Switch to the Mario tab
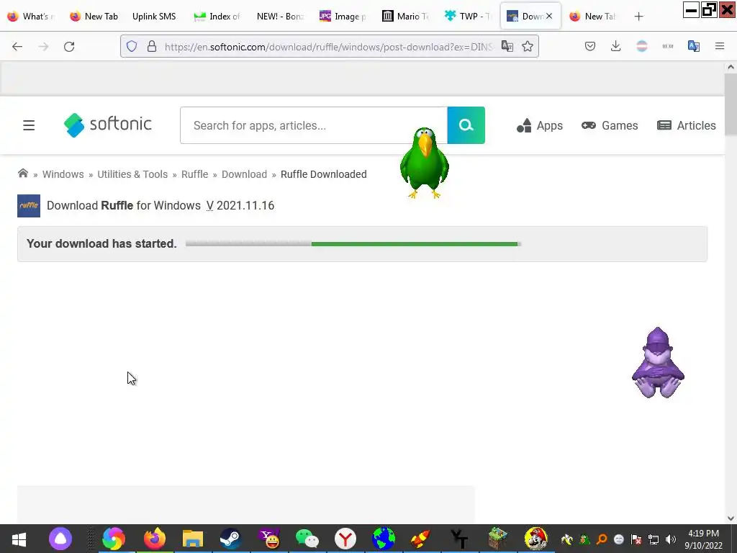Viewport: 737px width, 553px height. [x=405, y=17]
